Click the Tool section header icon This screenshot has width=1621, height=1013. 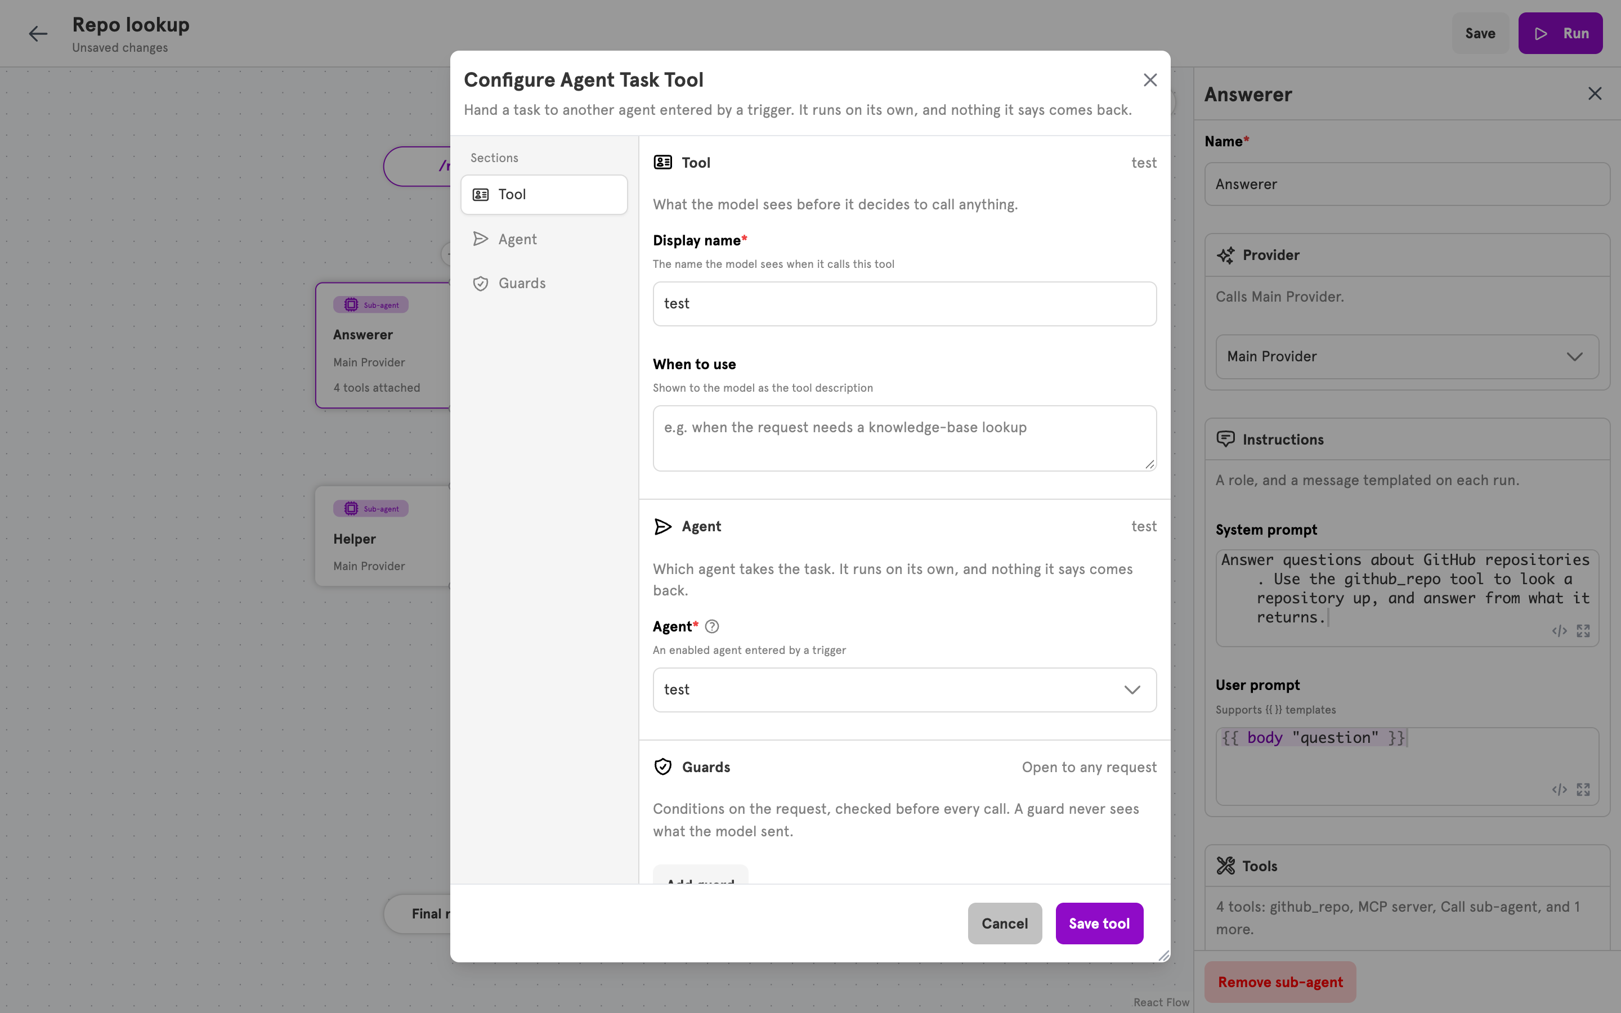pos(662,162)
